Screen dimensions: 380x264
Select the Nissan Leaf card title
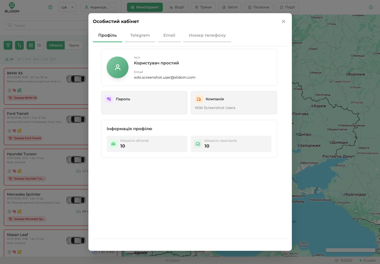click(x=17, y=235)
